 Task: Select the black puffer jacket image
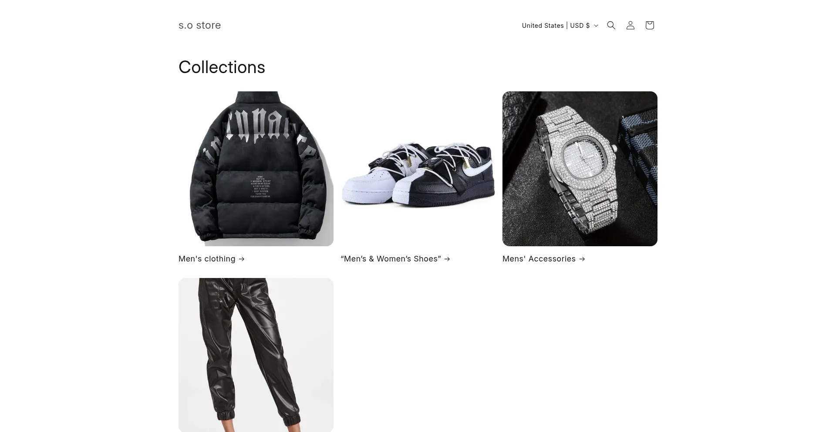coord(256,169)
